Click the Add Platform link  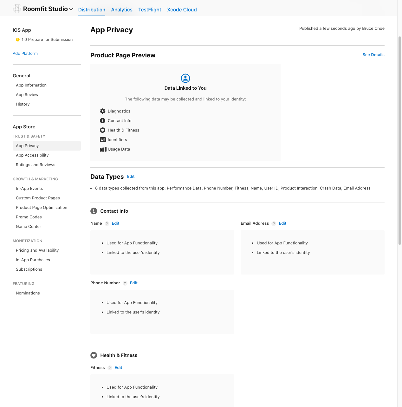coord(25,54)
